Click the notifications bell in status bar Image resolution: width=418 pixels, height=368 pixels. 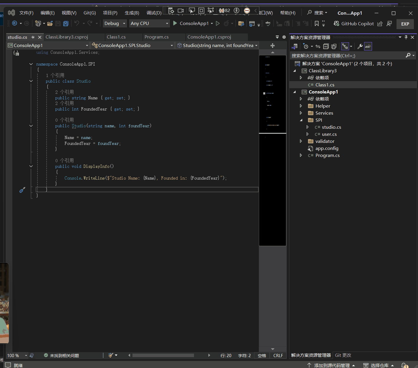pos(405,365)
